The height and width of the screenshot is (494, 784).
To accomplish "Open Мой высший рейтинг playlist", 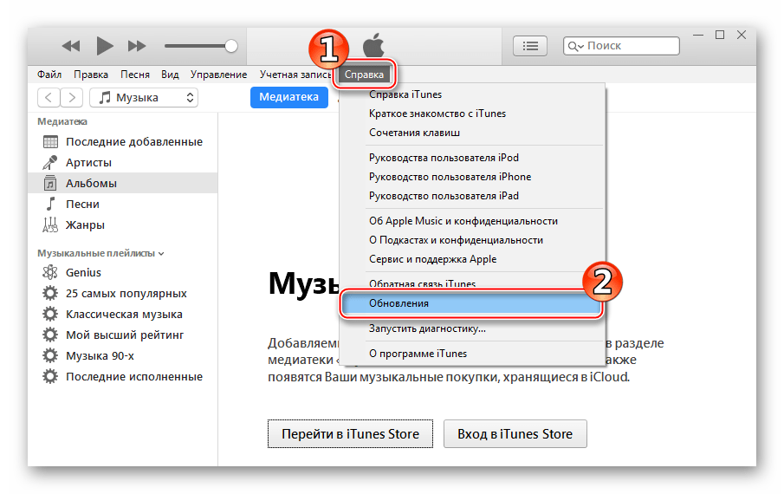I will tap(122, 335).
